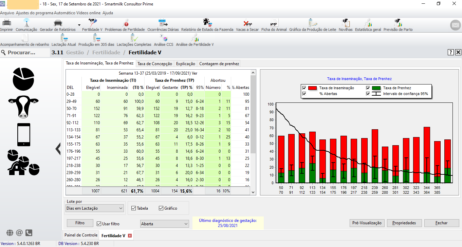The width and height of the screenshot is (462, 247).
Task: Toggle the Usar filtro checkbox
Action: pos(99,224)
